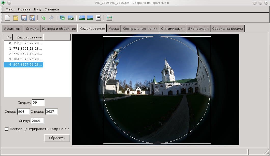
Task: Select image row 2 in the crop list
Action: coord(24,54)
